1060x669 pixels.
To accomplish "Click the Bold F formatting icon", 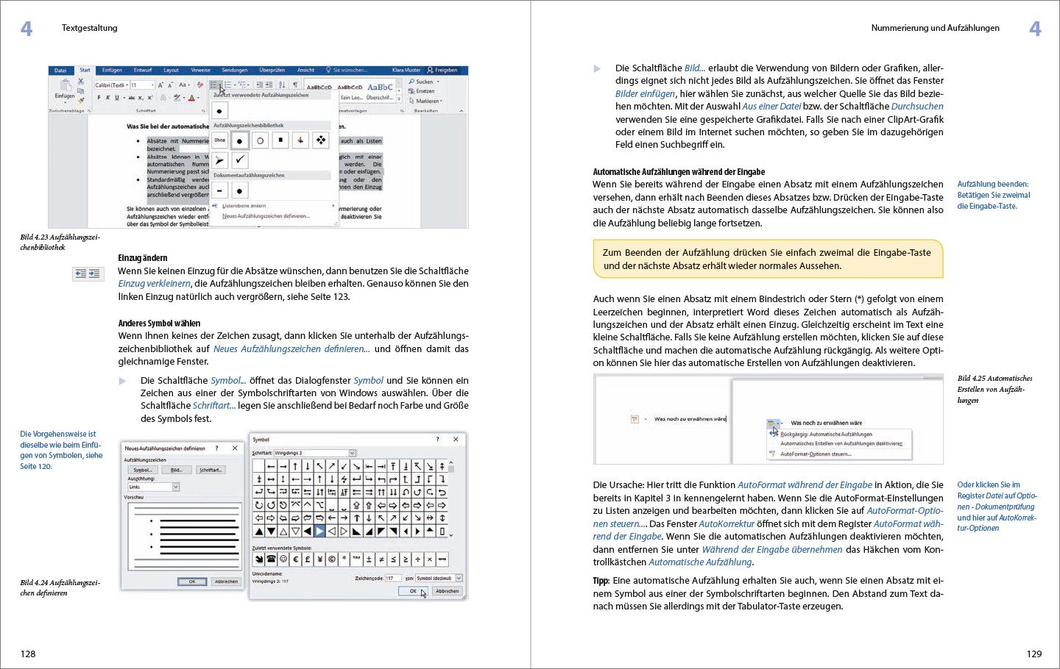I will (x=99, y=98).
